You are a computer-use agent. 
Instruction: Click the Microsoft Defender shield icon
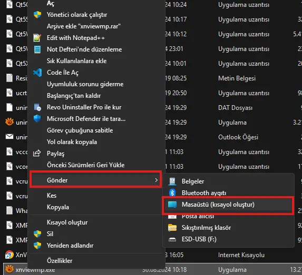point(37,119)
